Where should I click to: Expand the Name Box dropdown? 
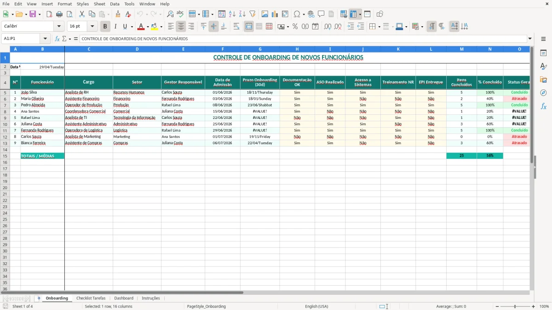[45, 39]
